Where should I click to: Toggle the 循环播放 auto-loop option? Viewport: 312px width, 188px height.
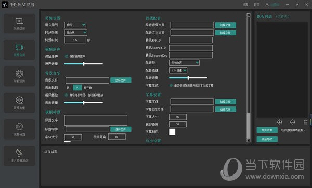click(x=67, y=95)
